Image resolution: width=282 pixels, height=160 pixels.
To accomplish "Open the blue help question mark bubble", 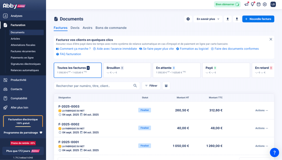I will [274, 152].
